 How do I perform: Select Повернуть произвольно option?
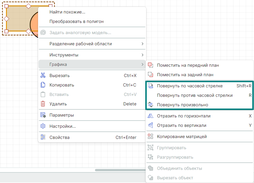click(182, 105)
